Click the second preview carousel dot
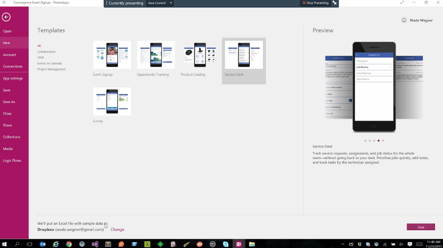Image resolution: width=443 pixels, height=248 pixels. (x=370, y=141)
